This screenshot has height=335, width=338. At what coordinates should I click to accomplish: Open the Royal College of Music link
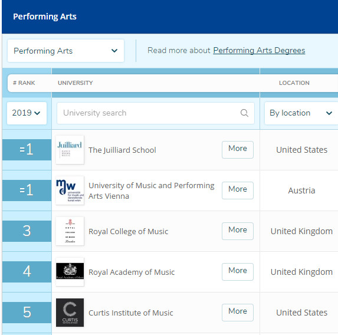click(x=128, y=232)
